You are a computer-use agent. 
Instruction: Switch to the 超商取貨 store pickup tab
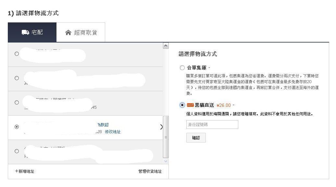click(x=81, y=32)
